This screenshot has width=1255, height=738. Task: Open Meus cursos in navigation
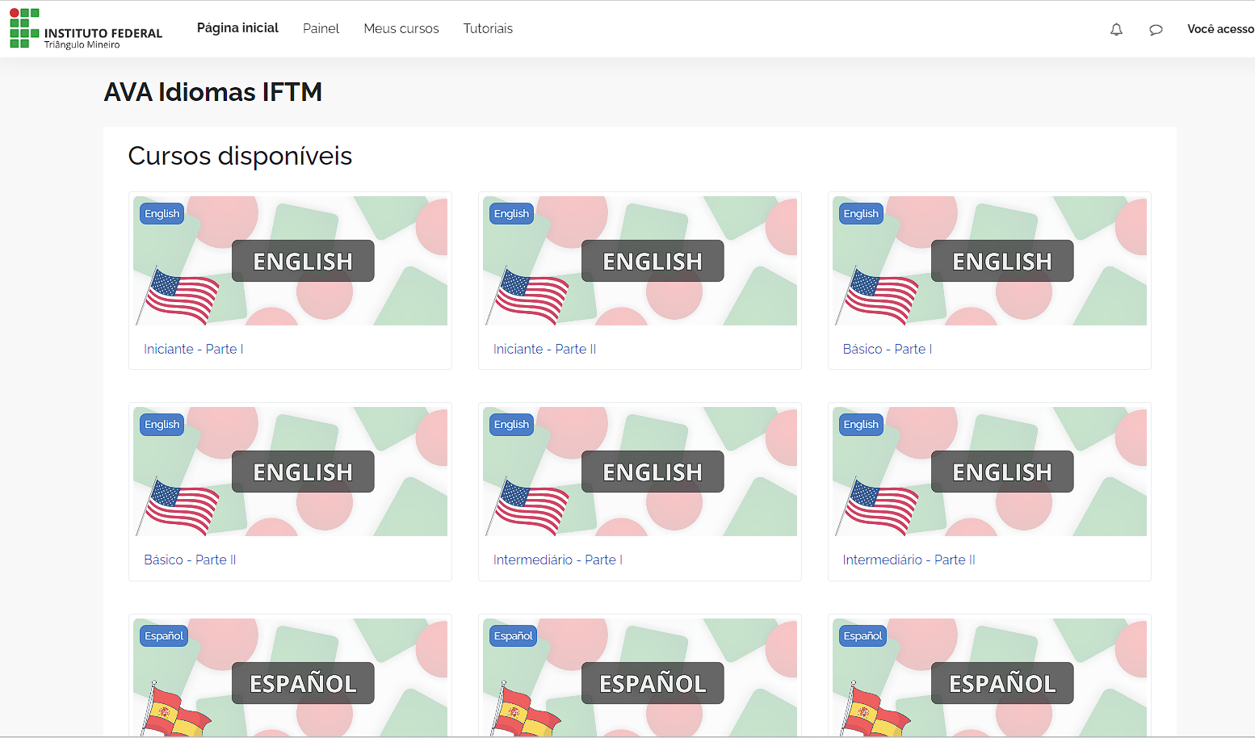pyautogui.click(x=401, y=28)
